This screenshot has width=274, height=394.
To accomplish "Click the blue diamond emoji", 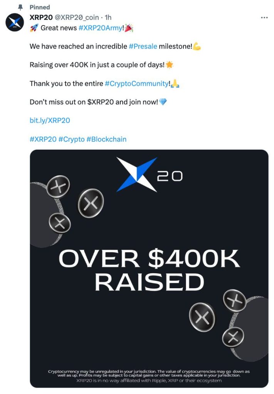I will 163,102.
